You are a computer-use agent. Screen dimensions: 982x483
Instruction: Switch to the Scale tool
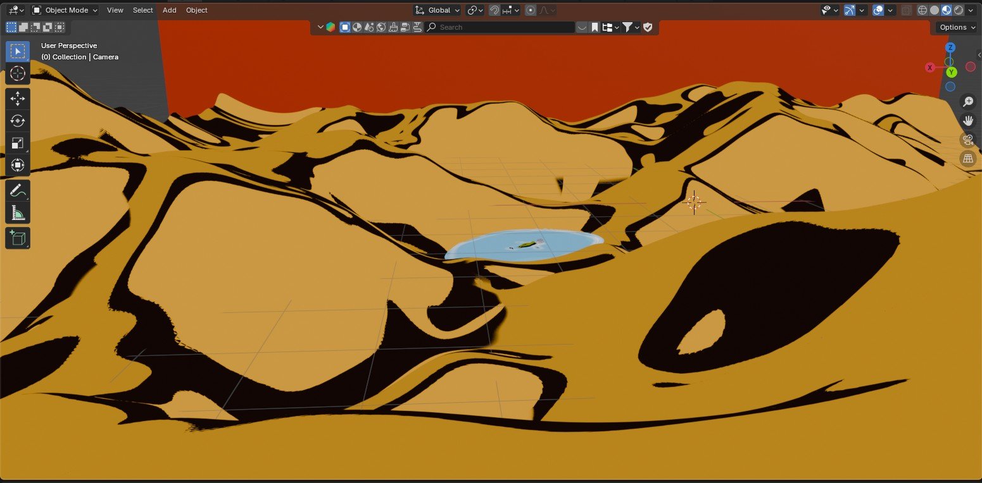18,143
